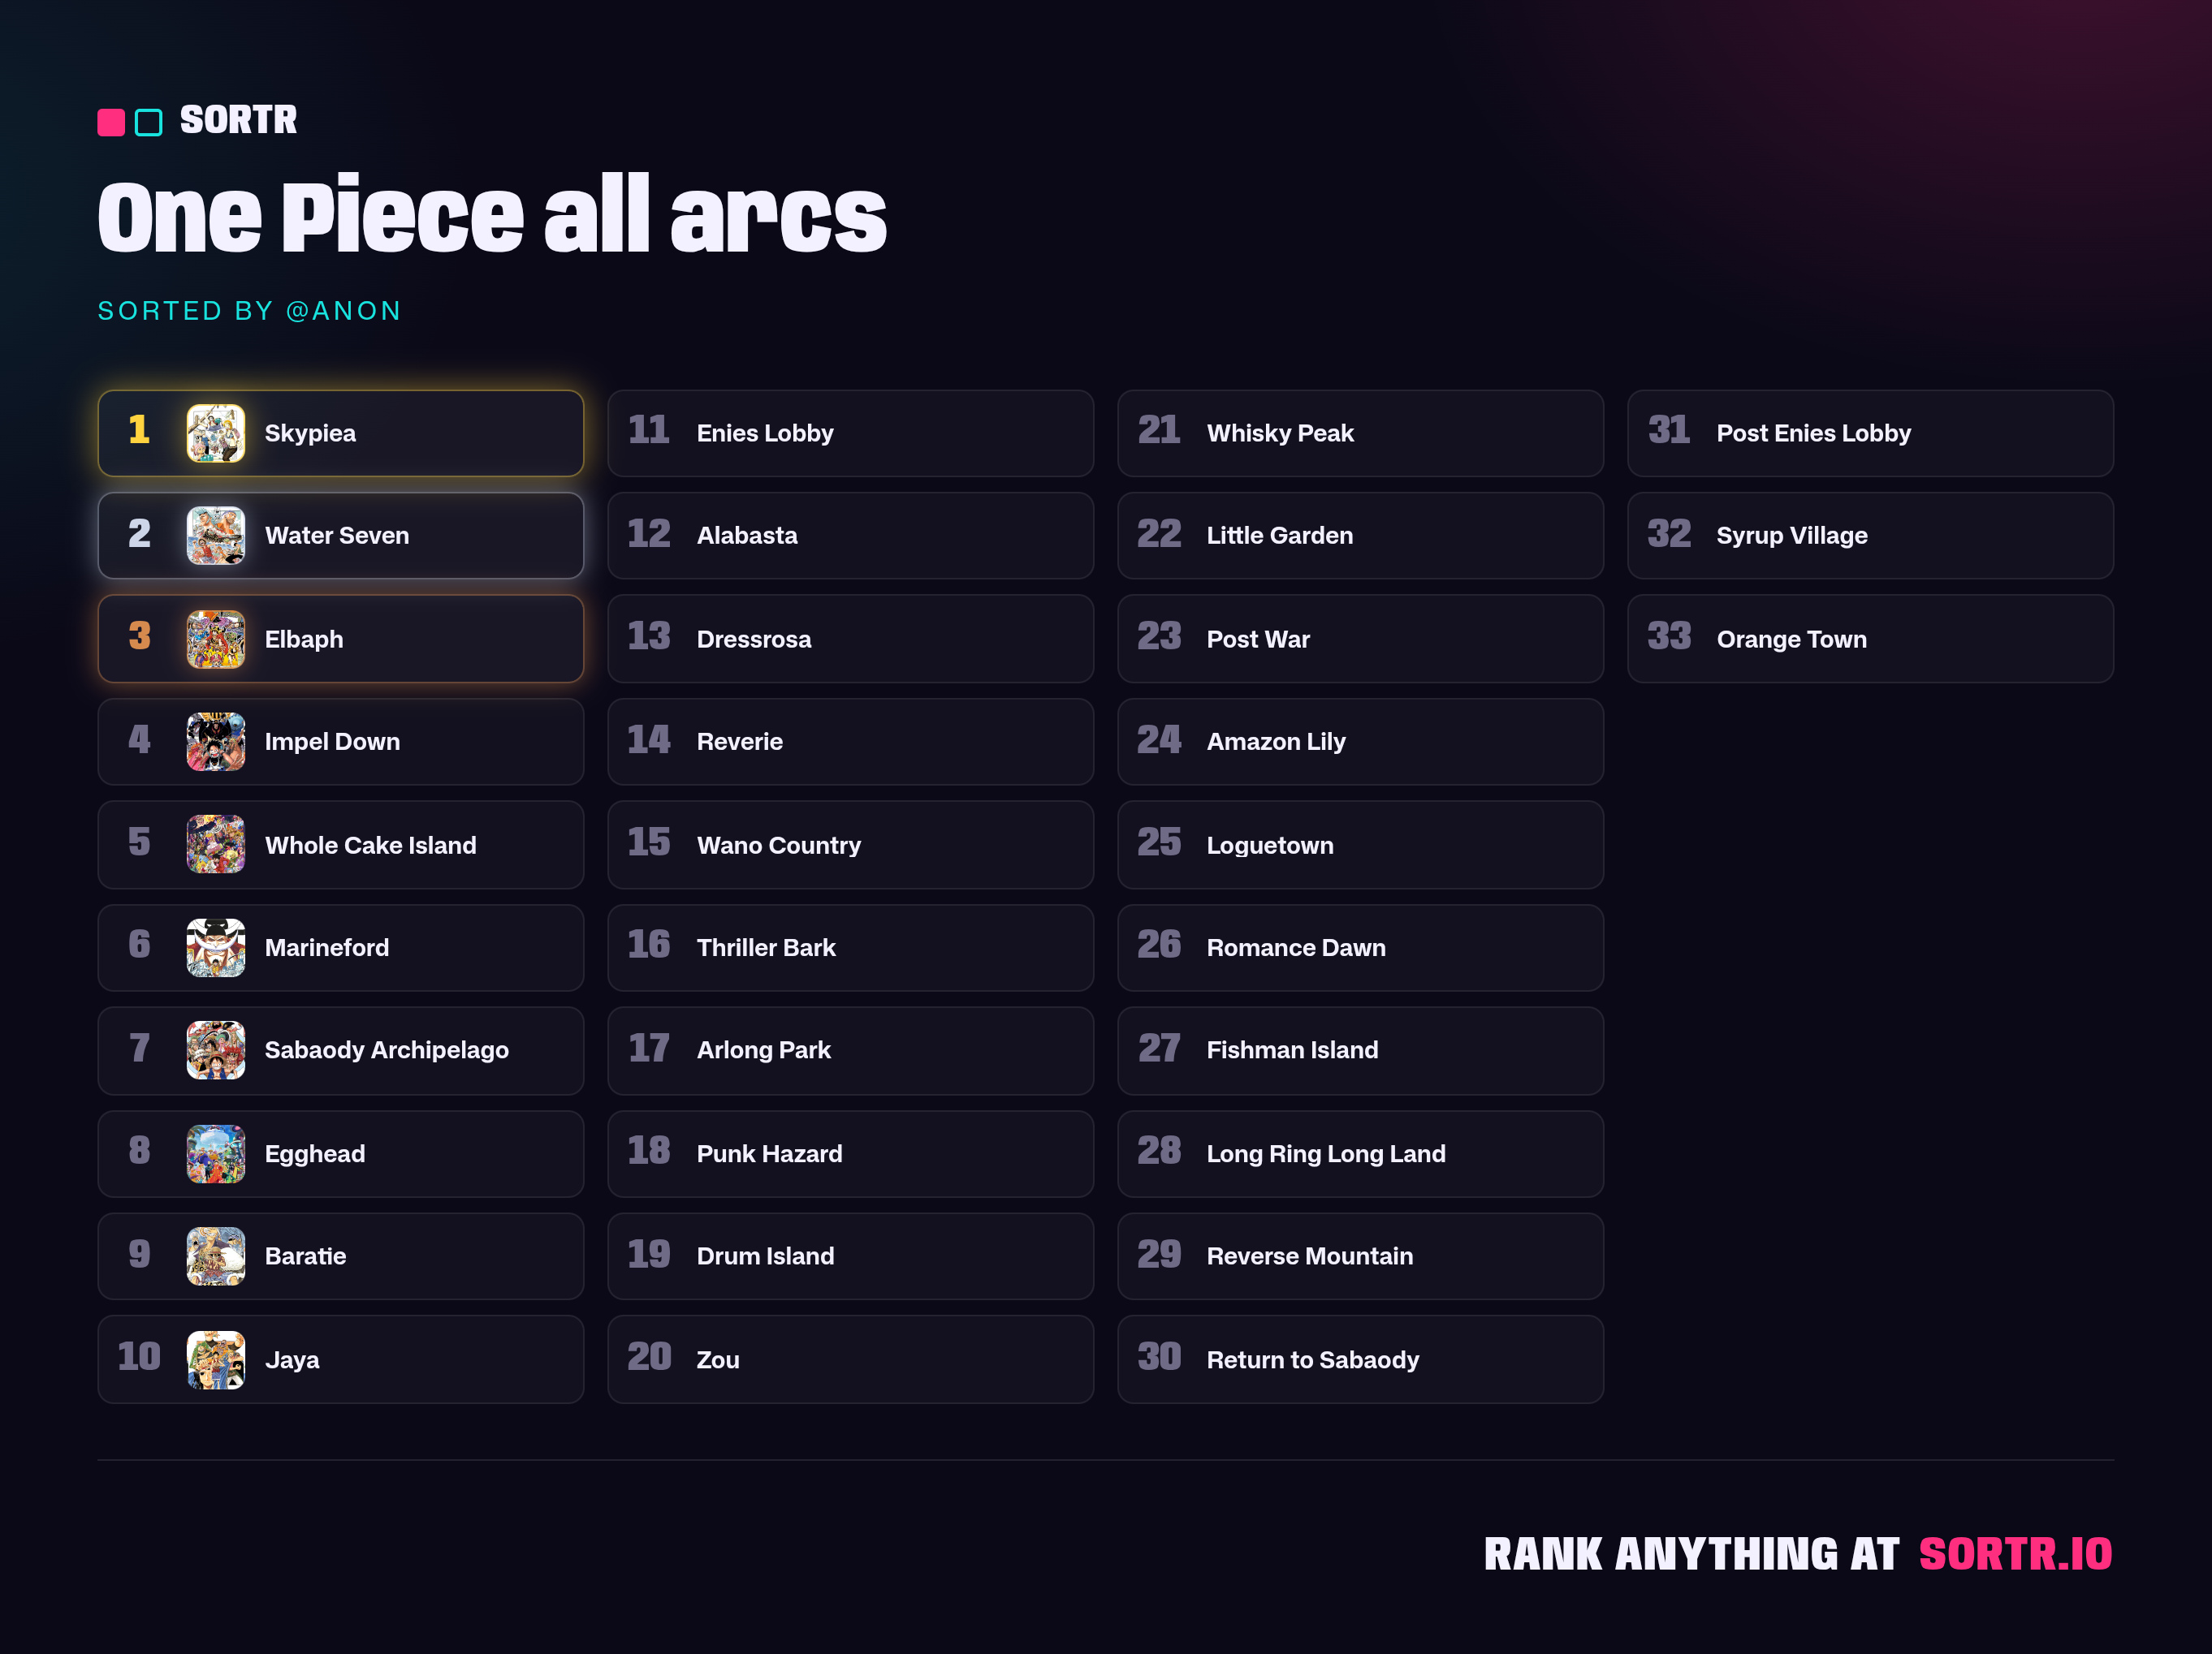Click the Whisky Peak rank 21 card
The width and height of the screenshot is (2212, 1654).
[x=1360, y=433]
